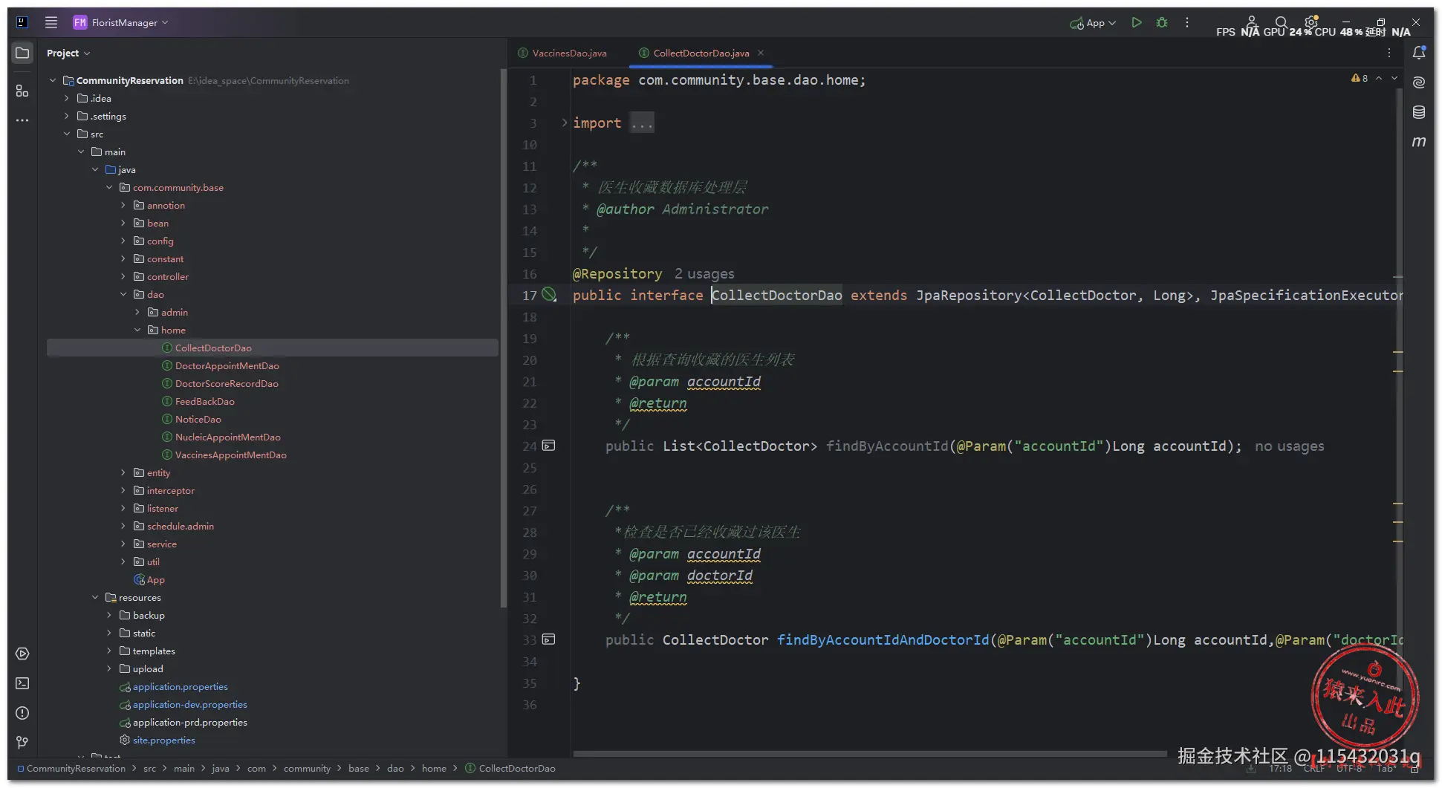Open the Maven tool window
Viewport: 1442px width, 788px height.
click(1419, 141)
